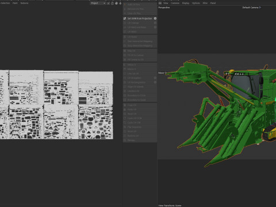Apply Mirror U to the UVs

click(140, 65)
